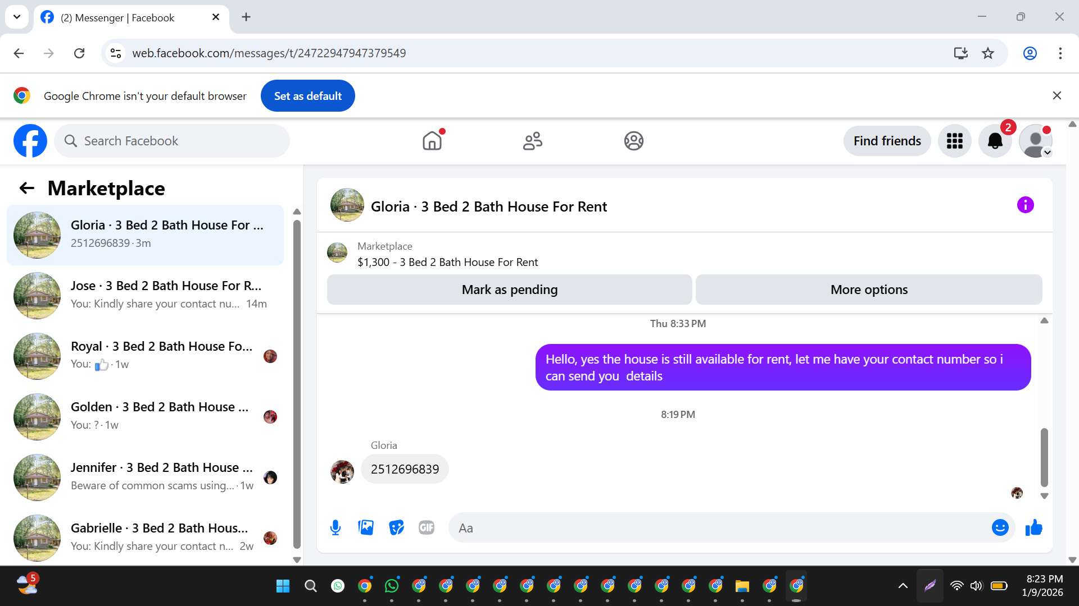Open the GIF picker

tap(427, 527)
